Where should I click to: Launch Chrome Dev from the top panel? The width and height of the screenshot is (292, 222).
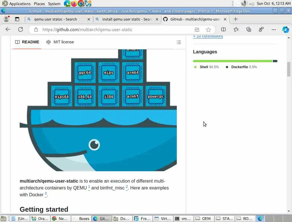[x=81, y=3]
